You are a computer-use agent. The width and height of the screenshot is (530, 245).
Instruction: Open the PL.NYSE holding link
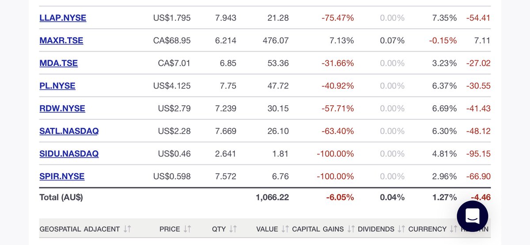(57, 86)
